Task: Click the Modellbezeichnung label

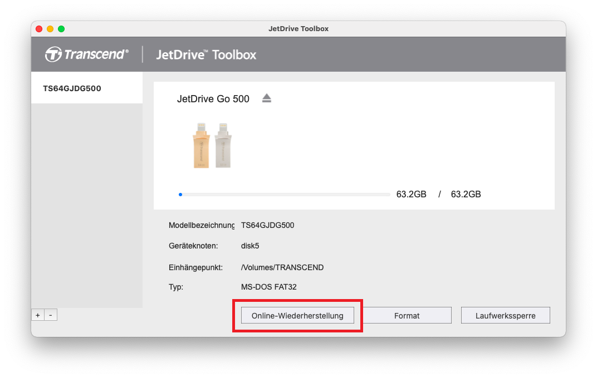Action: point(202,225)
